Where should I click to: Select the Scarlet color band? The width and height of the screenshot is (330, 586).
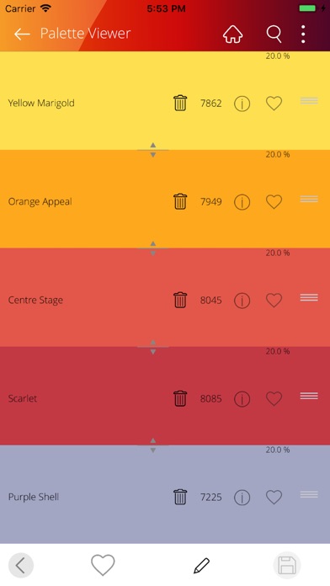coord(165,396)
